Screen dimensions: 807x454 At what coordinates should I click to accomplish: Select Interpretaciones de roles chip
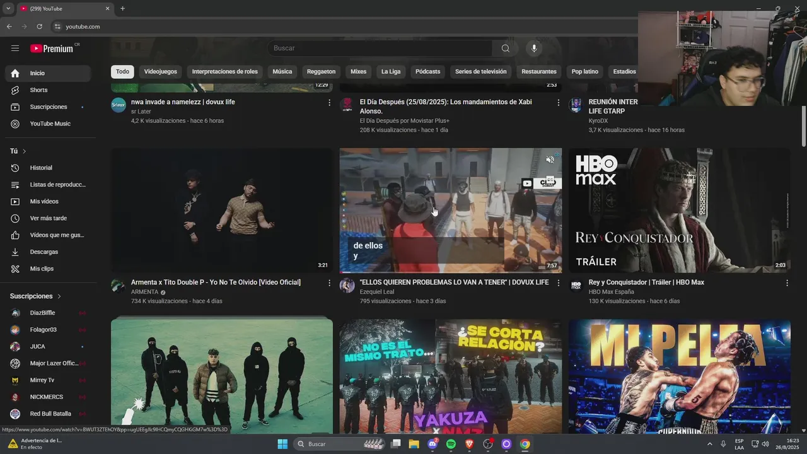pos(225,72)
